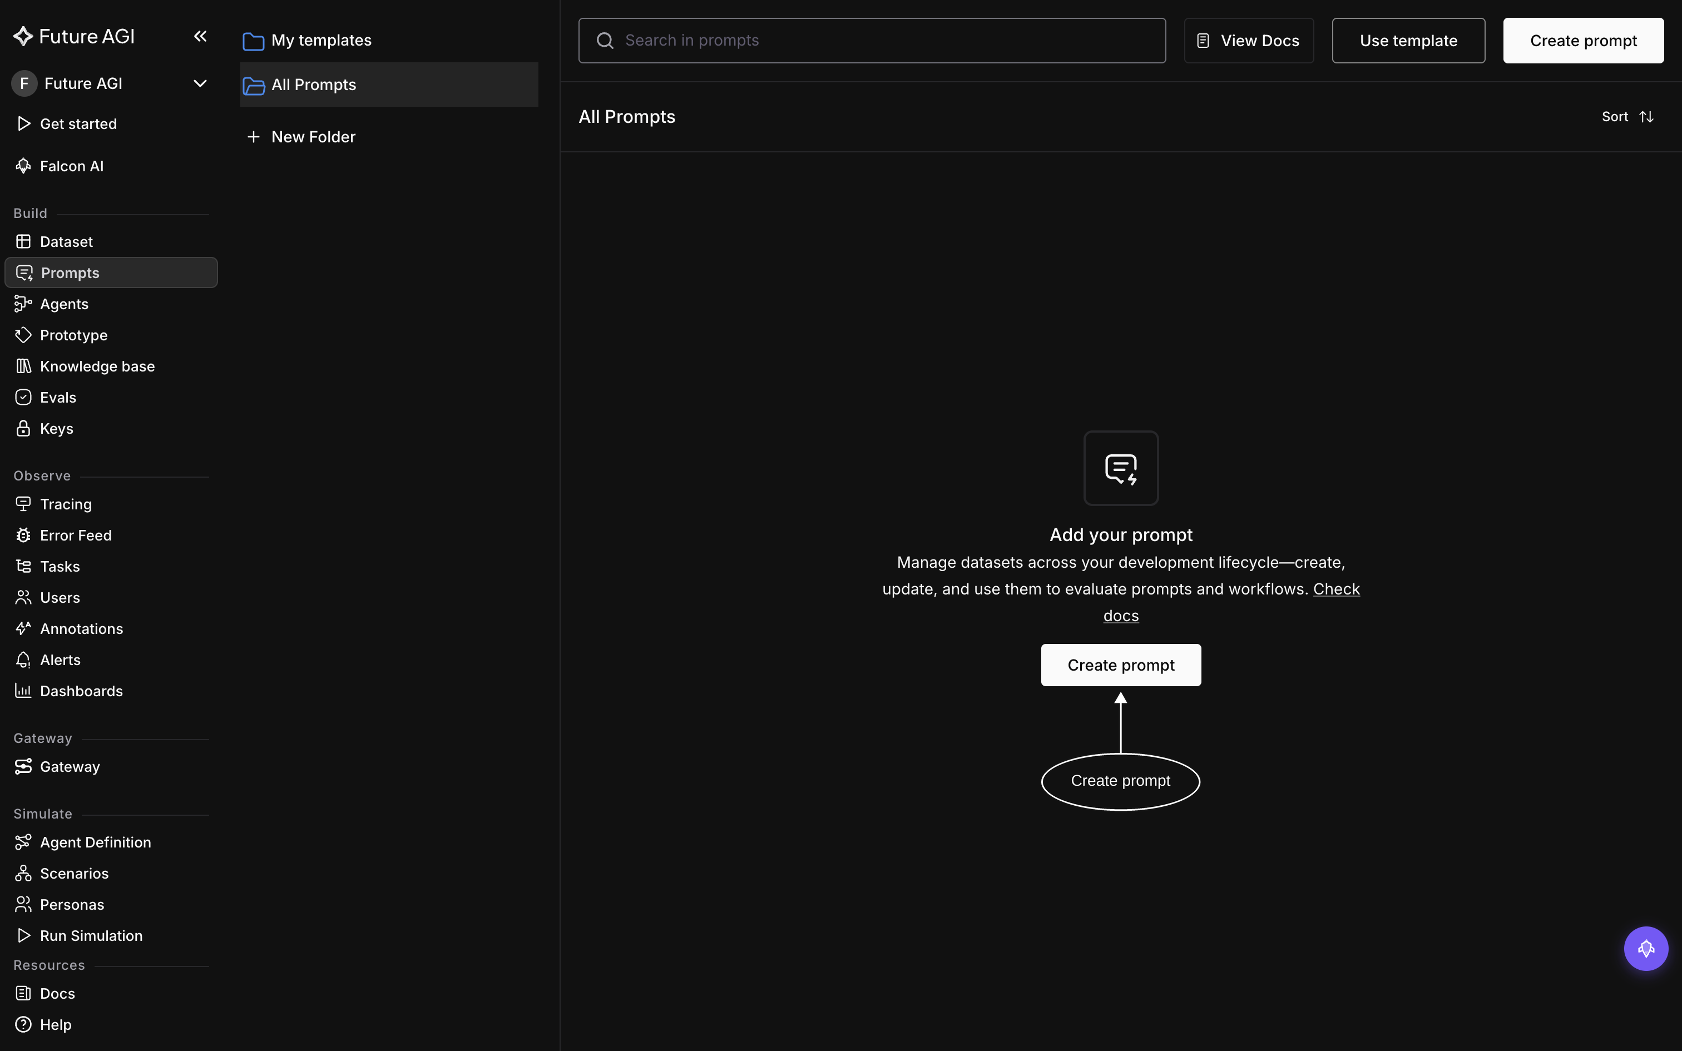Image resolution: width=1682 pixels, height=1051 pixels.
Task: Open the Sort options
Action: 1628,117
